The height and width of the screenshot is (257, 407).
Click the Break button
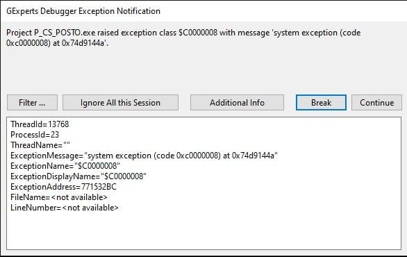pos(321,103)
